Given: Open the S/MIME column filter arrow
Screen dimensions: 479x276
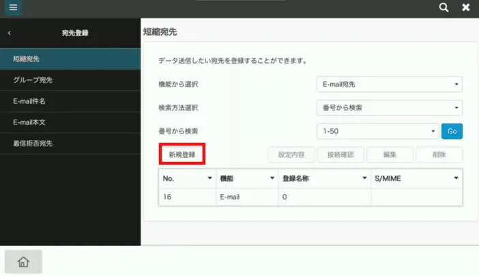Looking at the screenshot, I should 455,178.
